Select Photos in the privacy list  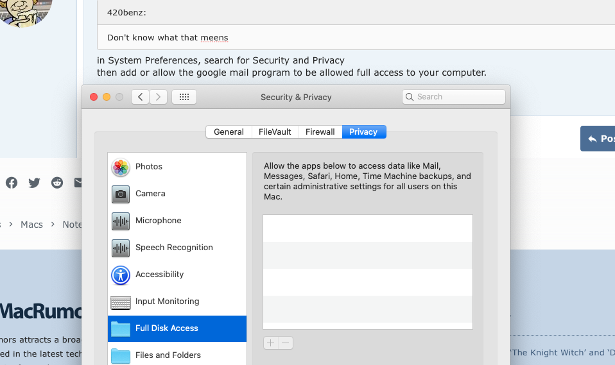click(x=148, y=167)
